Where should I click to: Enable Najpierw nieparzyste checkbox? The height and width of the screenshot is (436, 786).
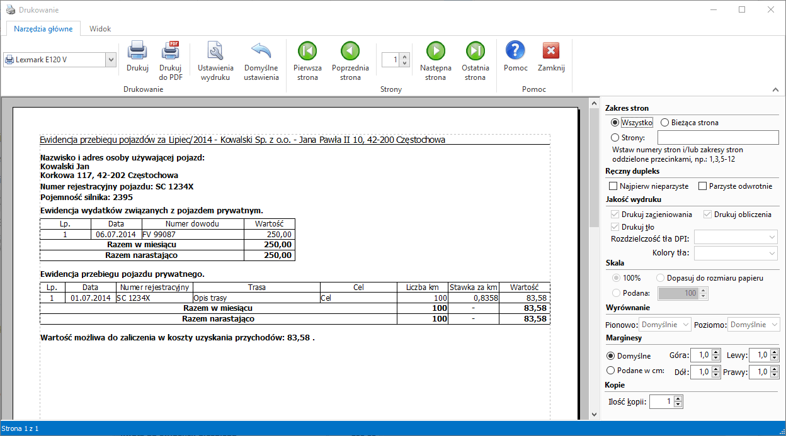[x=613, y=186]
